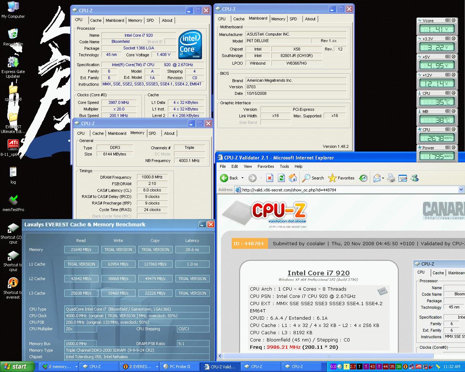Open settings on the Vcore PC Probe panel
Viewport: 465px width, 372px height.
tap(448, 20)
